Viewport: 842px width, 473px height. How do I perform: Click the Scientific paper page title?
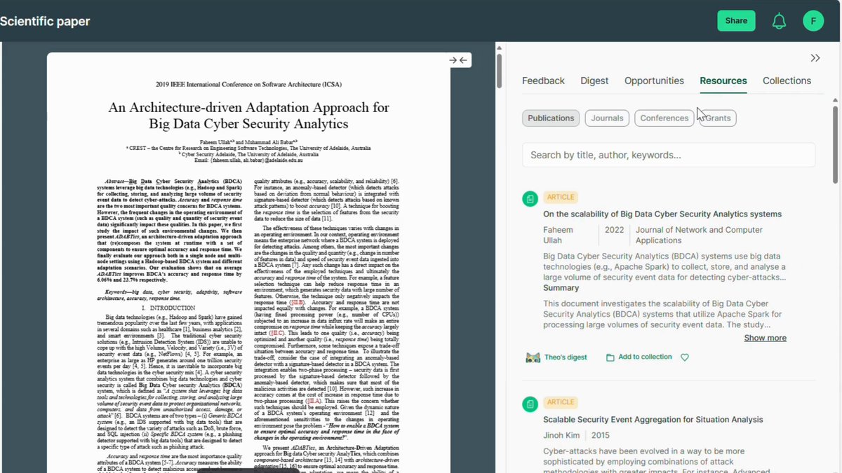click(45, 21)
